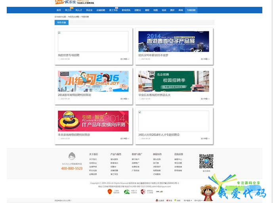273x203 pixels.
Task: Click clock icon beside date 2021-03-04
Action: [59, 59]
